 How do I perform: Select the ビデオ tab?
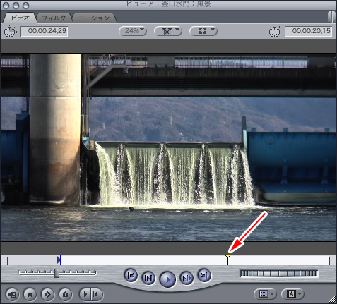click(20, 18)
